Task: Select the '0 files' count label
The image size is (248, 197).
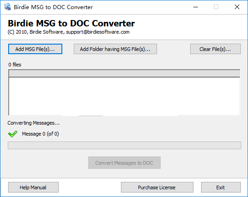Action: point(15,65)
